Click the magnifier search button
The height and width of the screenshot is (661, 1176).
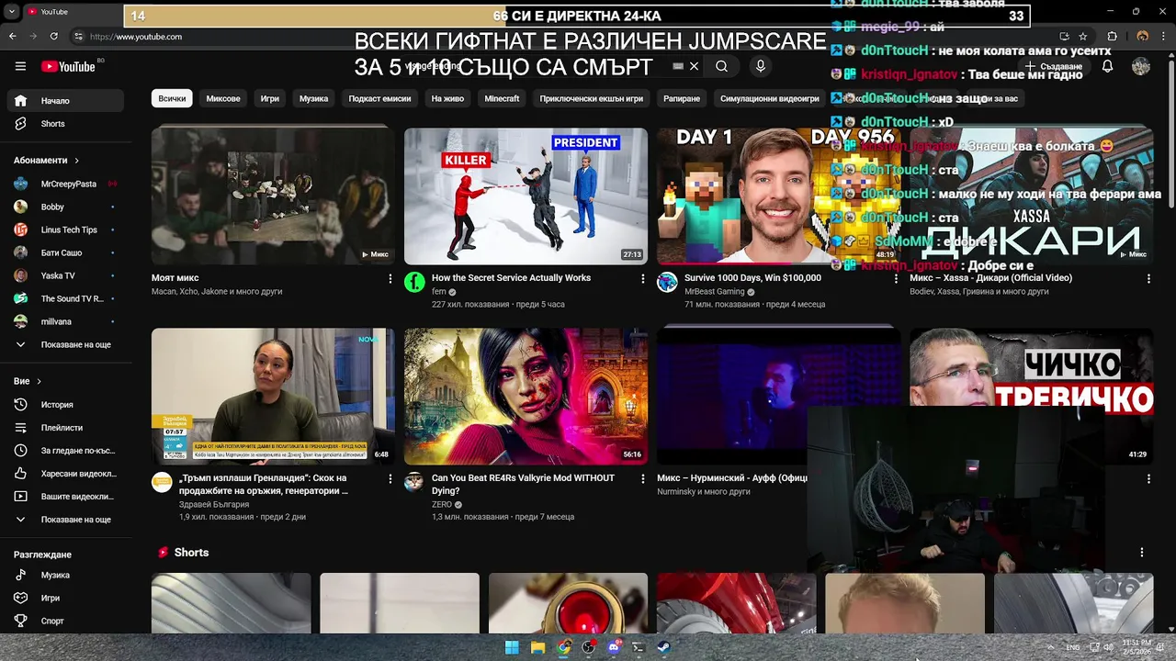point(722,66)
